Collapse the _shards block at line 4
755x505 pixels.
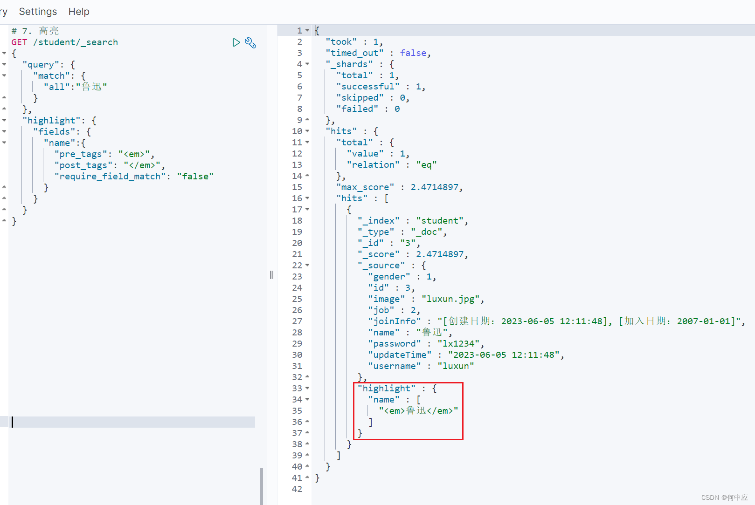(x=307, y=64)
